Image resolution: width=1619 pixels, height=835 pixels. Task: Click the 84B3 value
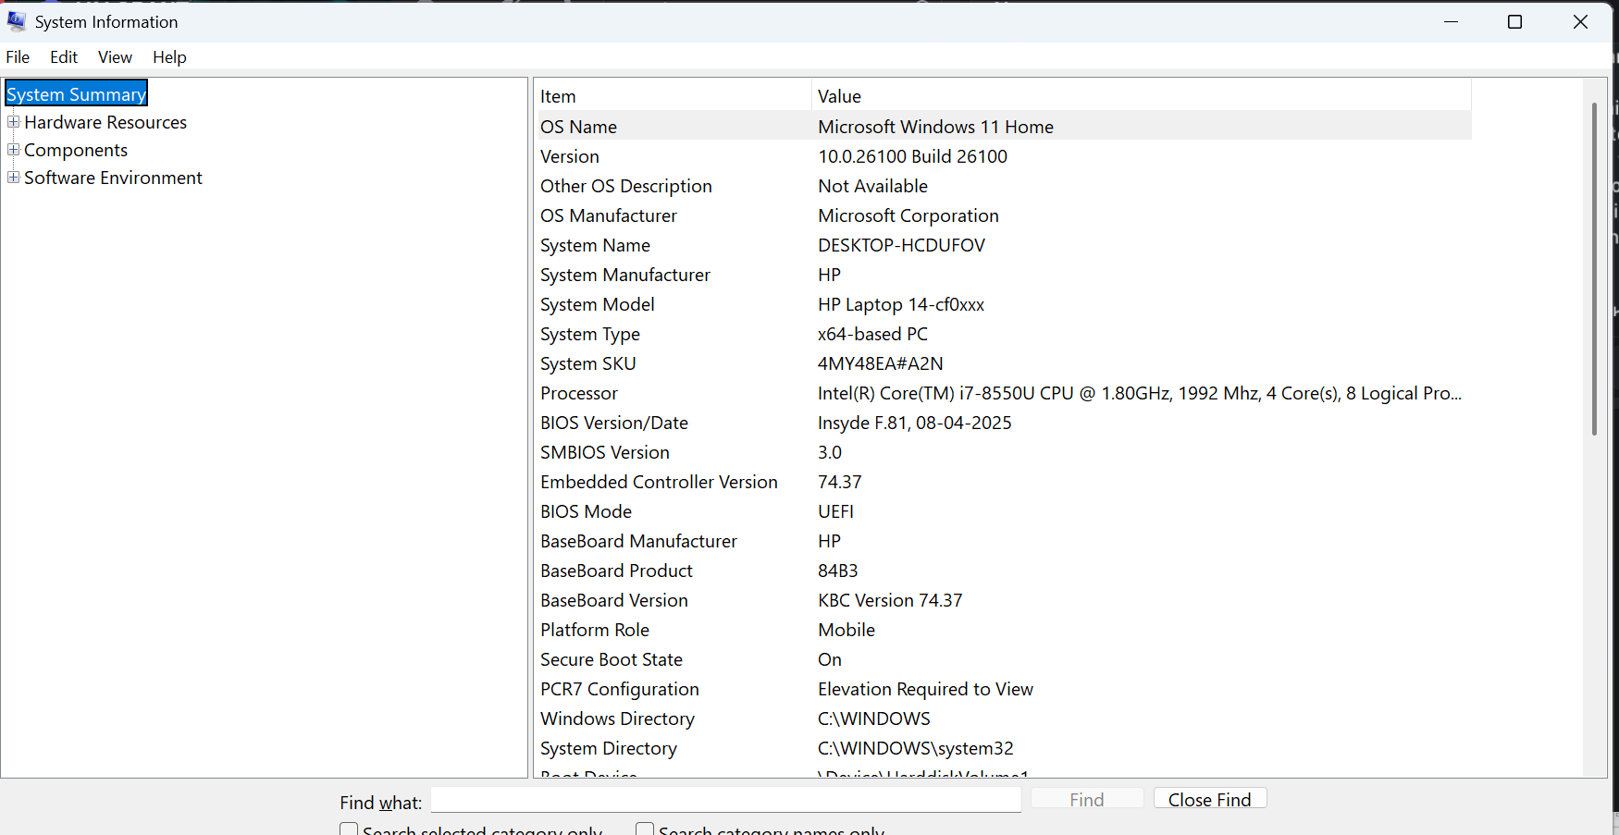point(838,571)
